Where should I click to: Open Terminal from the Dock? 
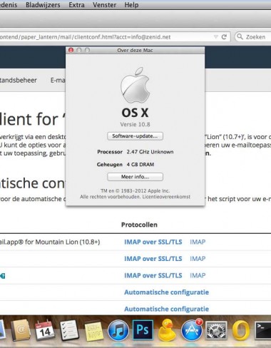coord(263,330)
